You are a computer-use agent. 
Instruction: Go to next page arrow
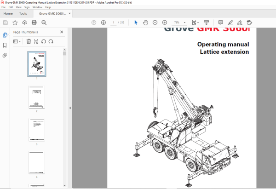[103, 23]
